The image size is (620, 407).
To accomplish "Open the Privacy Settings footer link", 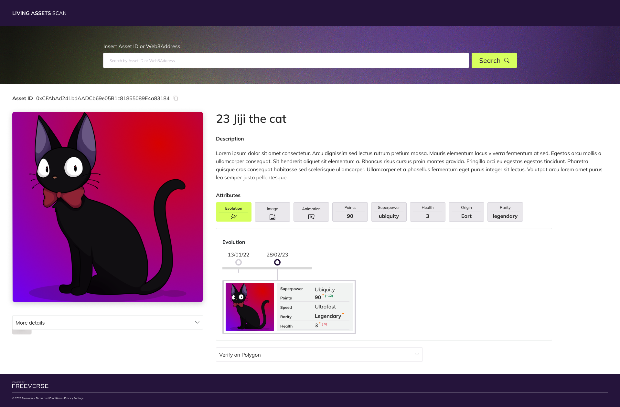I will coord(74,398).
